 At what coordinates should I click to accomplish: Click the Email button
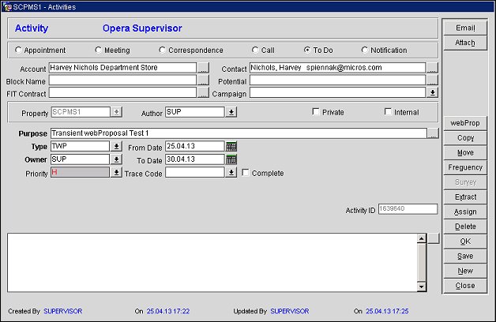465,28
